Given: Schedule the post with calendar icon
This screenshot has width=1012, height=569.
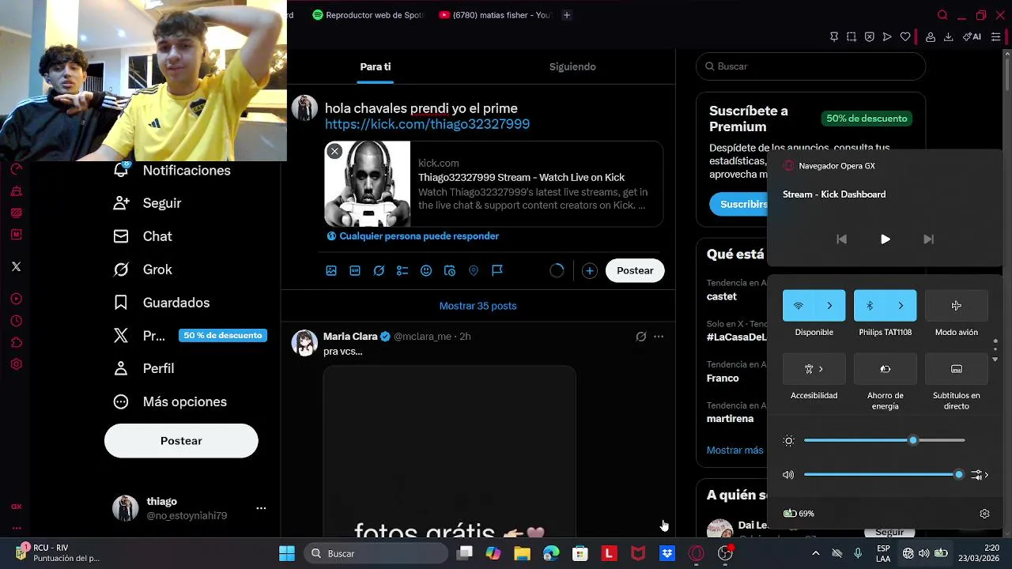Looking at the screenshot, I should (450, 270).
